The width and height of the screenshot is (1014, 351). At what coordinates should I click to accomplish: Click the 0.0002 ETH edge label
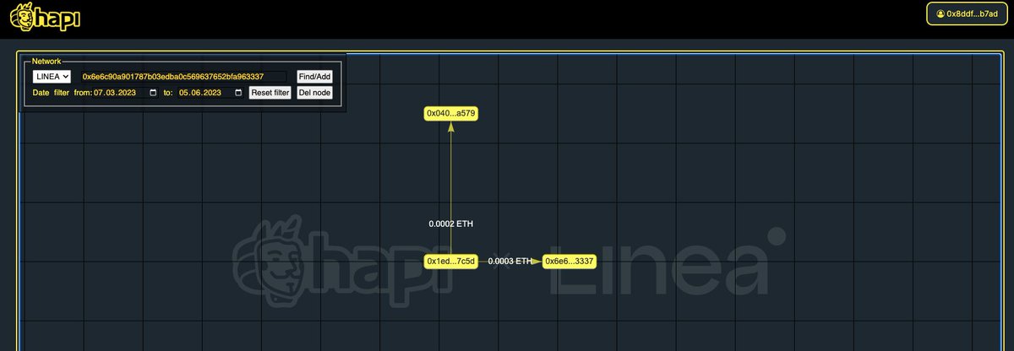click(451, 224)
